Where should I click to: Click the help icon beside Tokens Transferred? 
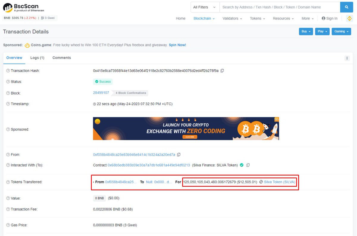click(8, 182)
